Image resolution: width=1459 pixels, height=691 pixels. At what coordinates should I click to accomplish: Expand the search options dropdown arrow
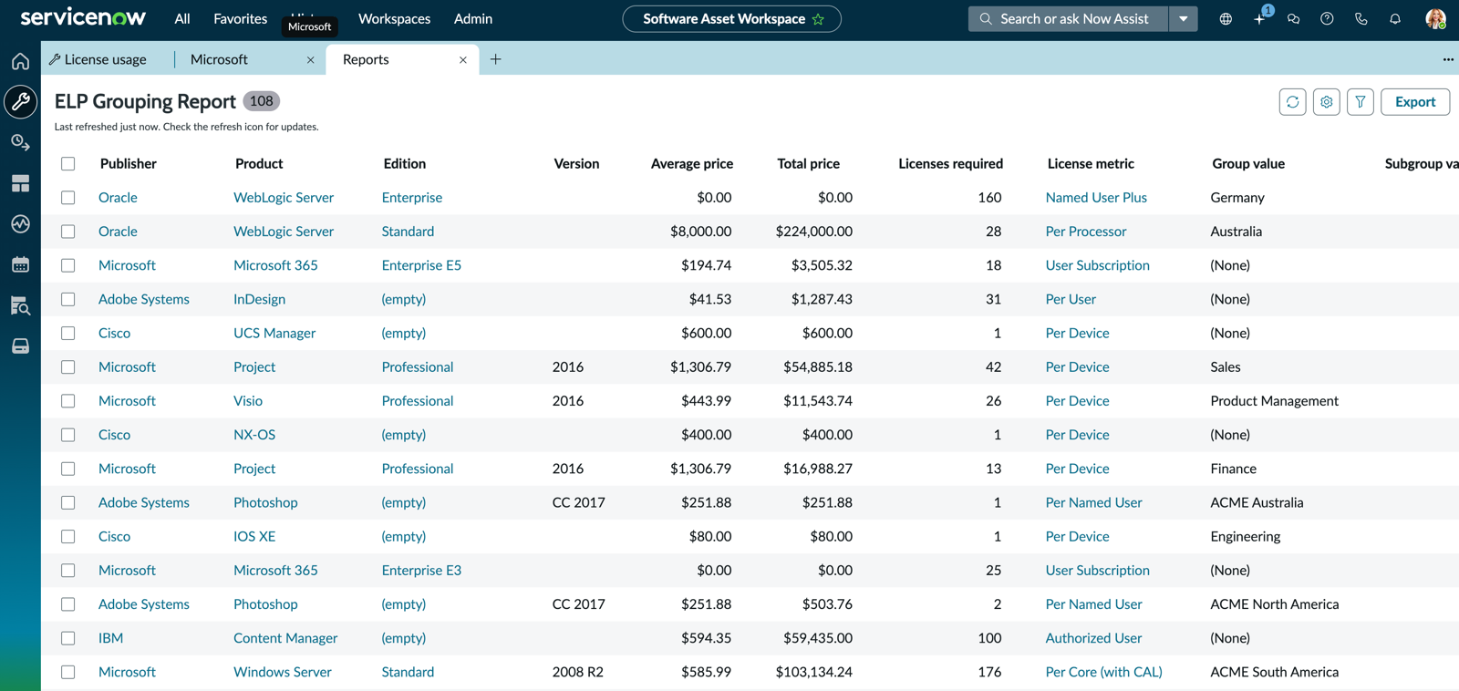(1183, 19)
